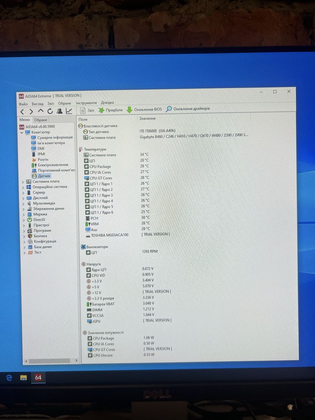Screen dimensions: 315x420
Task: Go forward with the right arrow button
Action: [31, 112]
